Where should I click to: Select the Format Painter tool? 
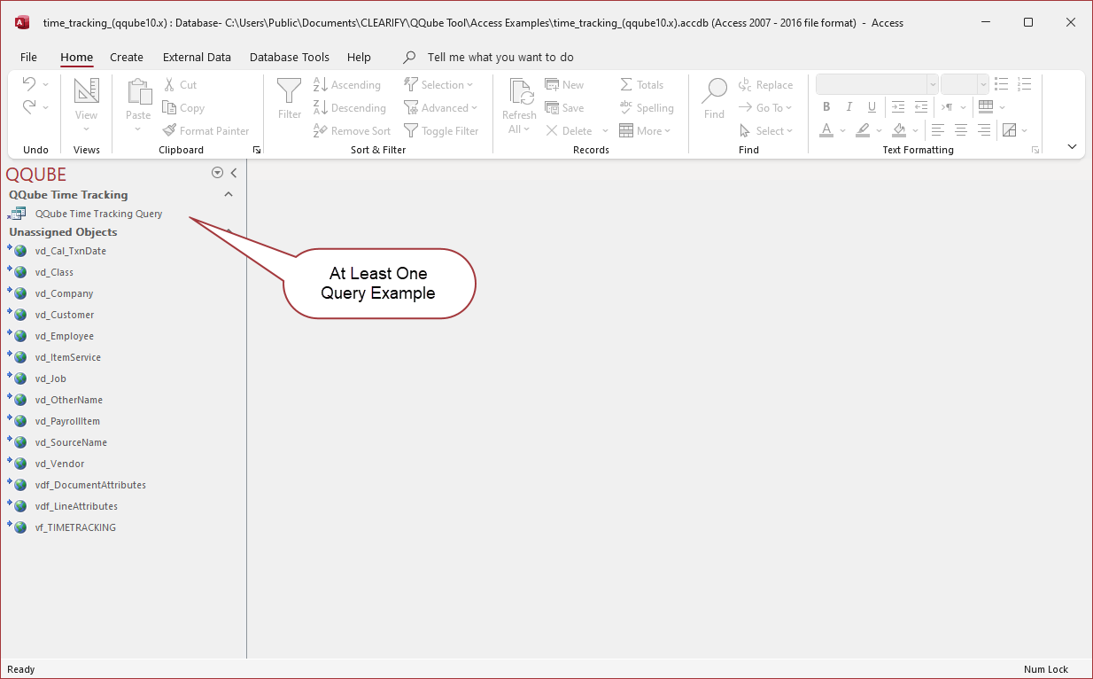(206, 131)
